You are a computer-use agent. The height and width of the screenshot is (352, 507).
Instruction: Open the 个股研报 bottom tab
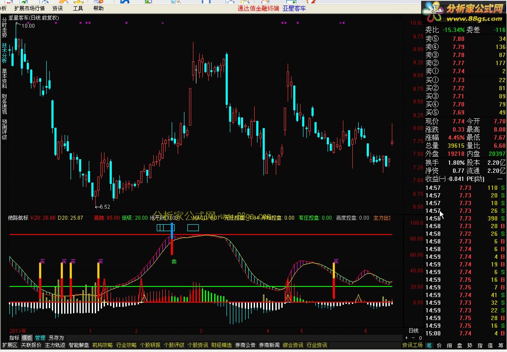150,345
